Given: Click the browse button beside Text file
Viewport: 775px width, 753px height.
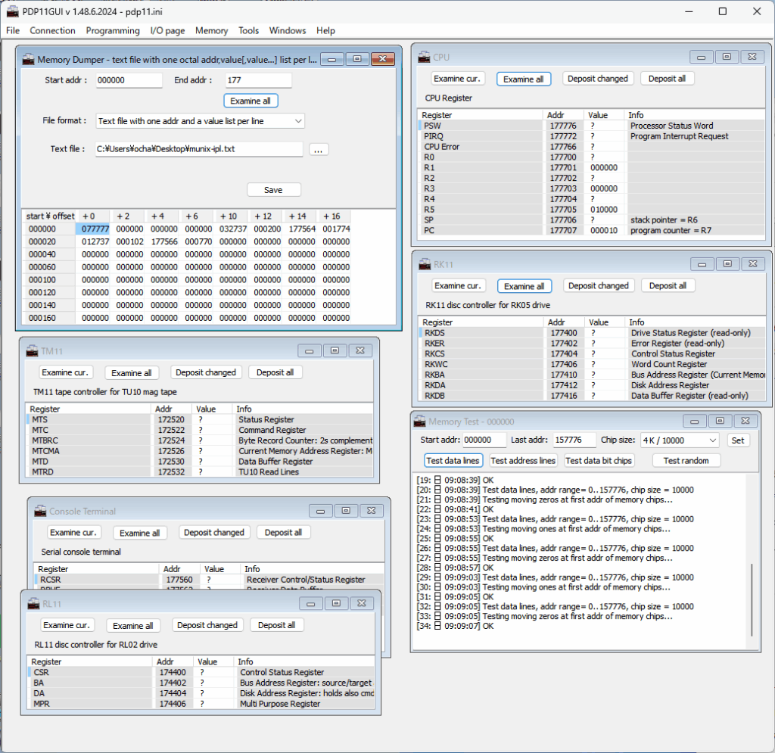Looking at the screenshot, I should 319,150.
